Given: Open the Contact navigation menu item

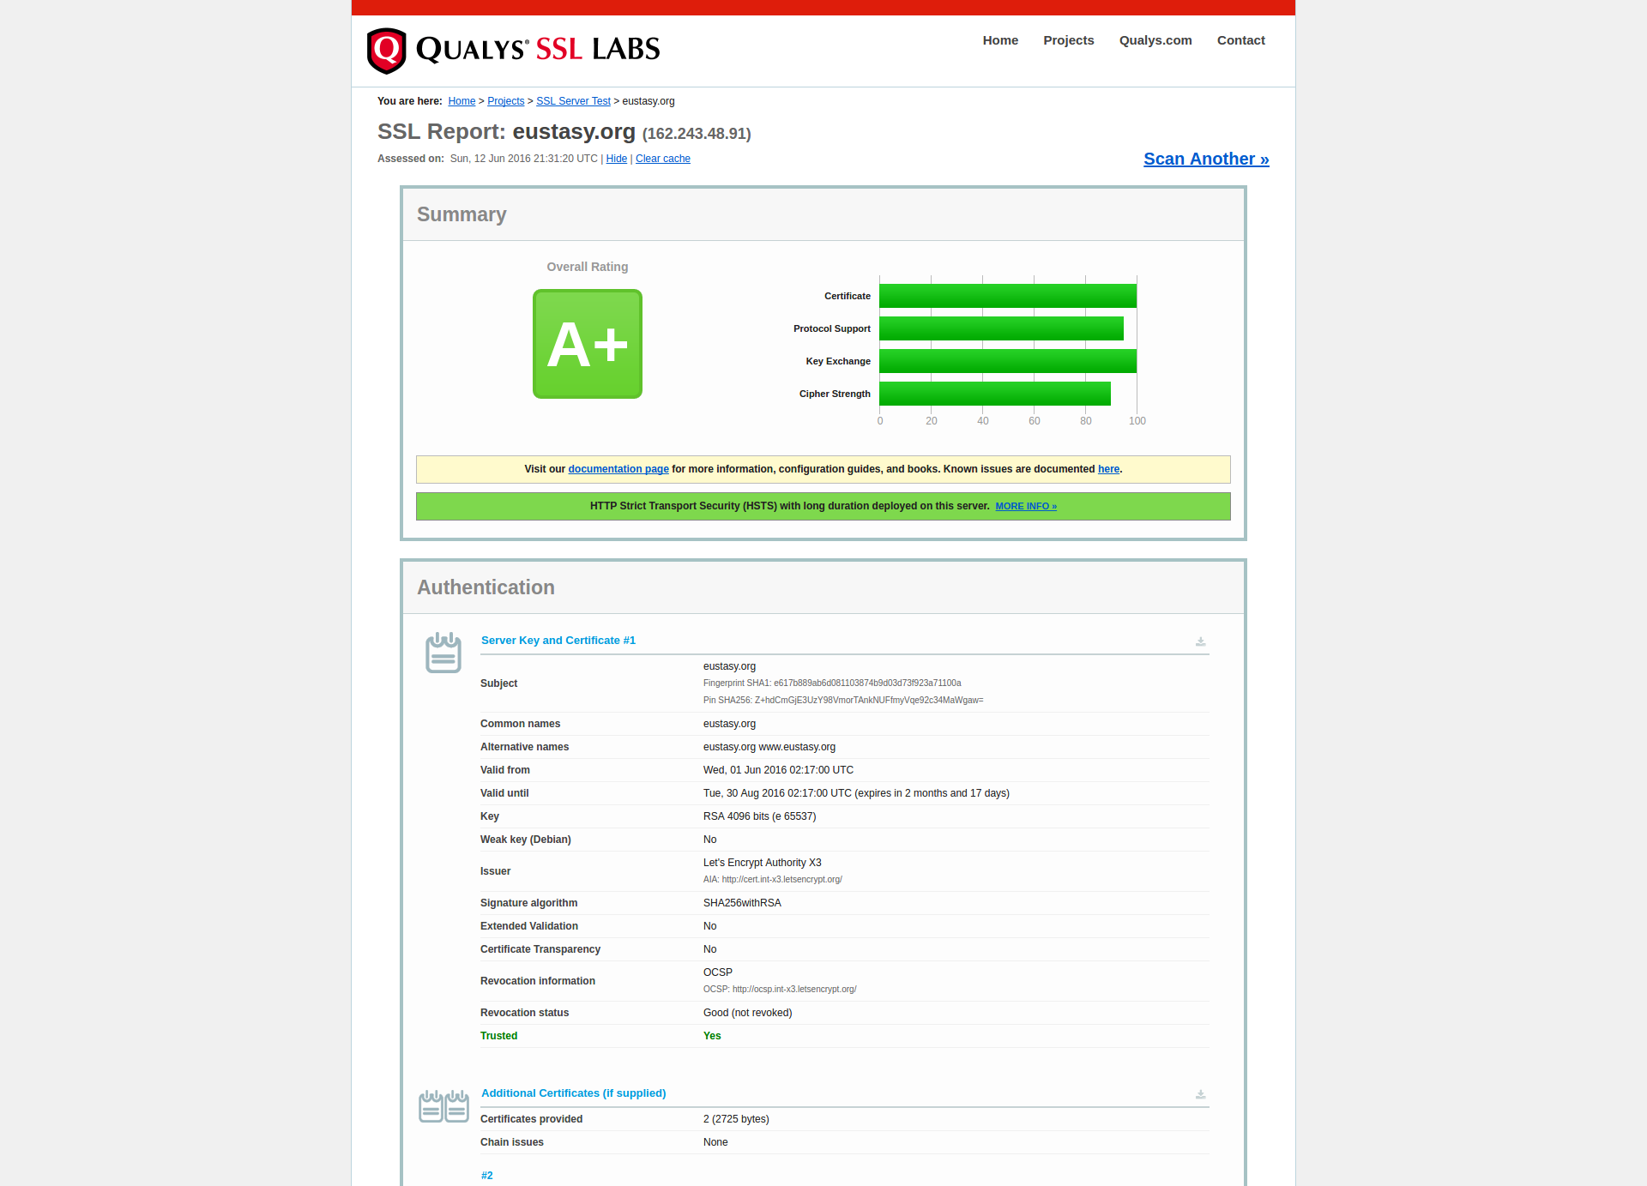Looking at the screenshot, I should tap(1241, 40).
